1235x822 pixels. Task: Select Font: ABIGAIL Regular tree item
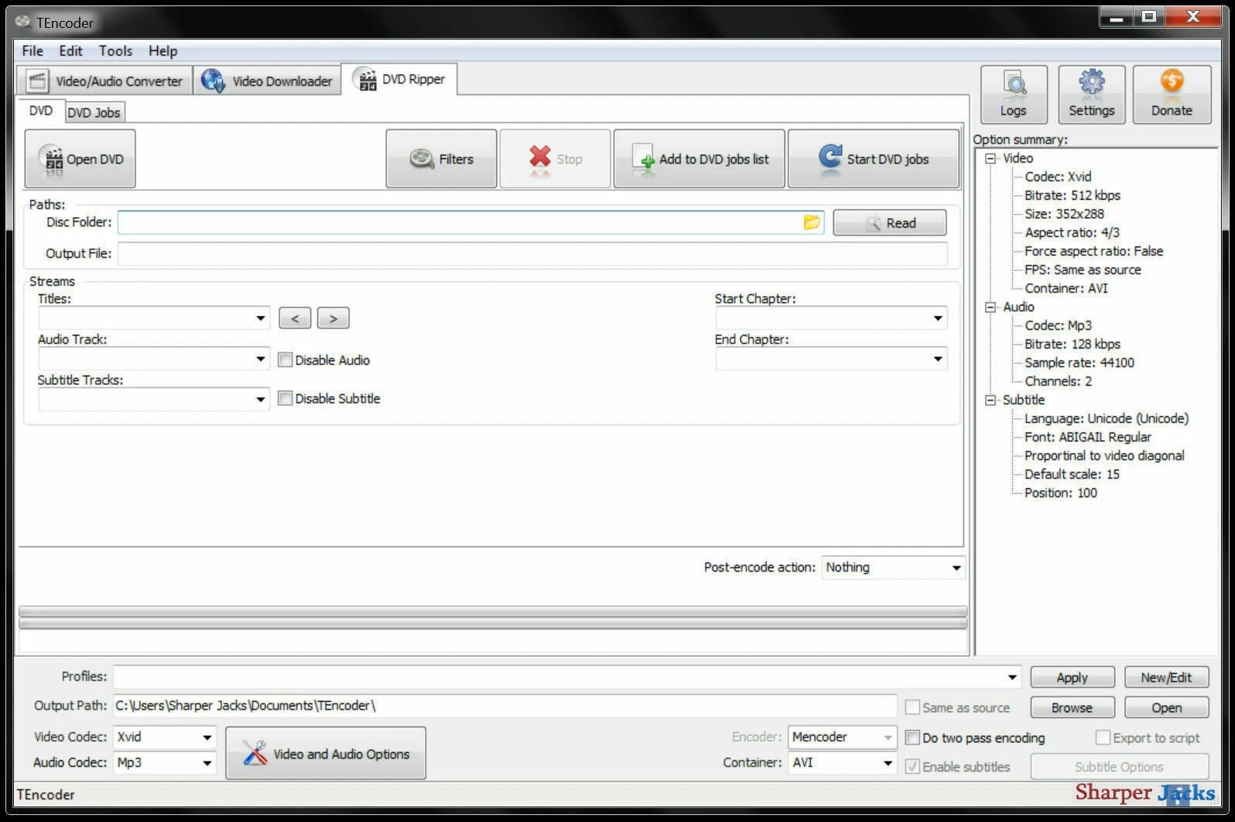pos(1088,437)
